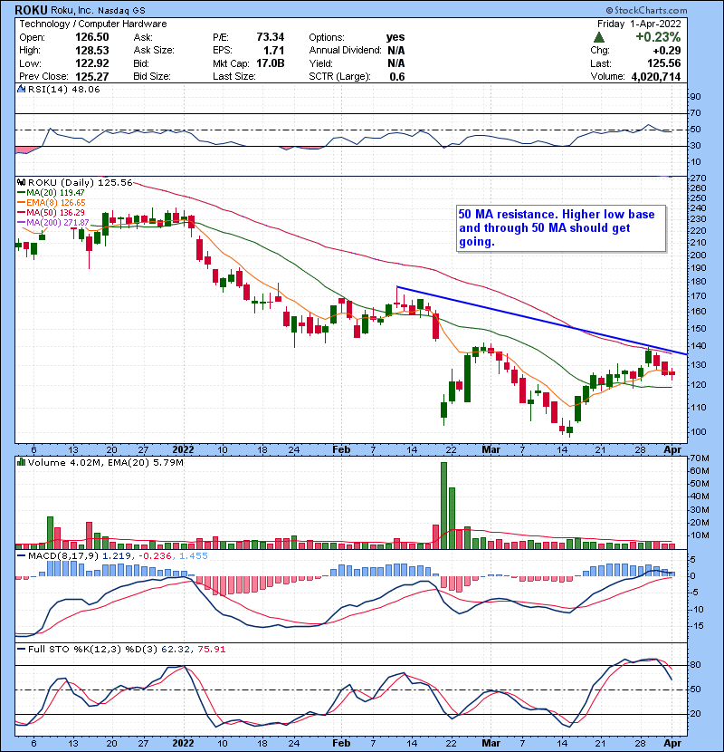
Task: Click the High value 128.53
Action: [x=92, y=51]
